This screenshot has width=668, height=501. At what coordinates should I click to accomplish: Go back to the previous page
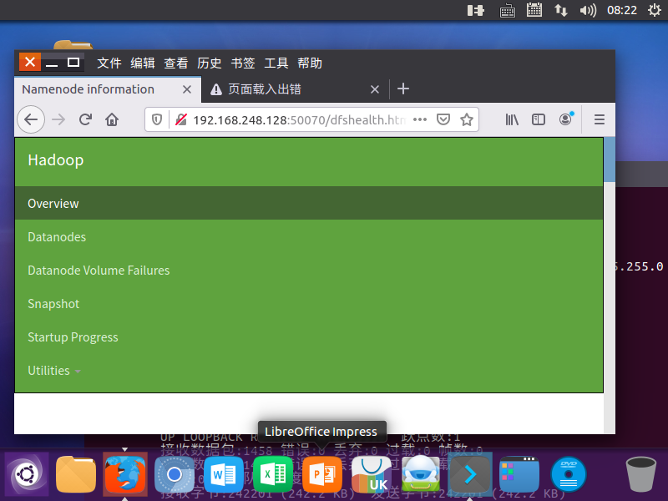click(x=31, y=119)
